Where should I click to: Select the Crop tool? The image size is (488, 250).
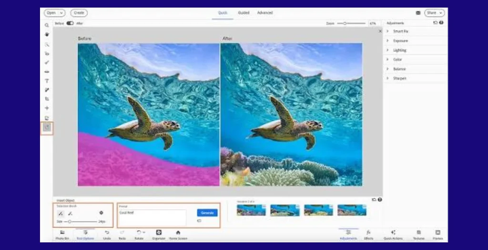(x=47, y=99)
